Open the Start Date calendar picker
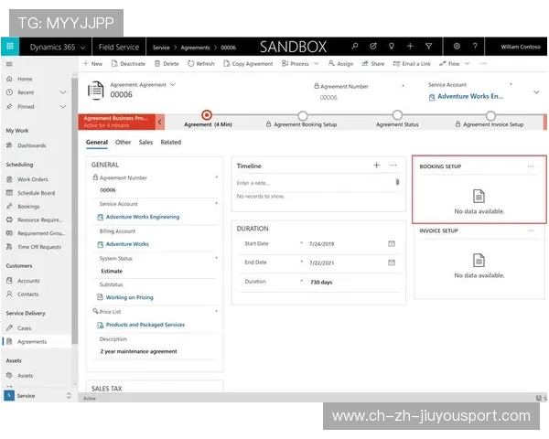The width and height of the screenshot is (549, 439). coord(391,243)
